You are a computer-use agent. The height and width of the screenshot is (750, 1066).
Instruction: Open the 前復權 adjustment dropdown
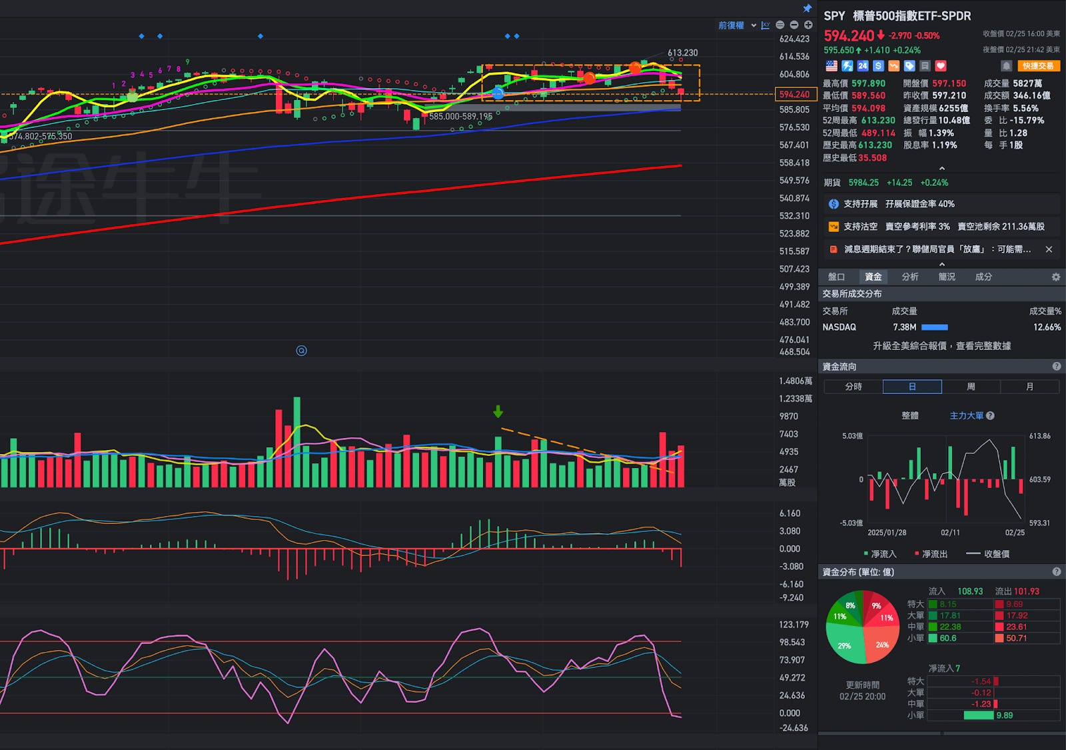pos(737,25)
